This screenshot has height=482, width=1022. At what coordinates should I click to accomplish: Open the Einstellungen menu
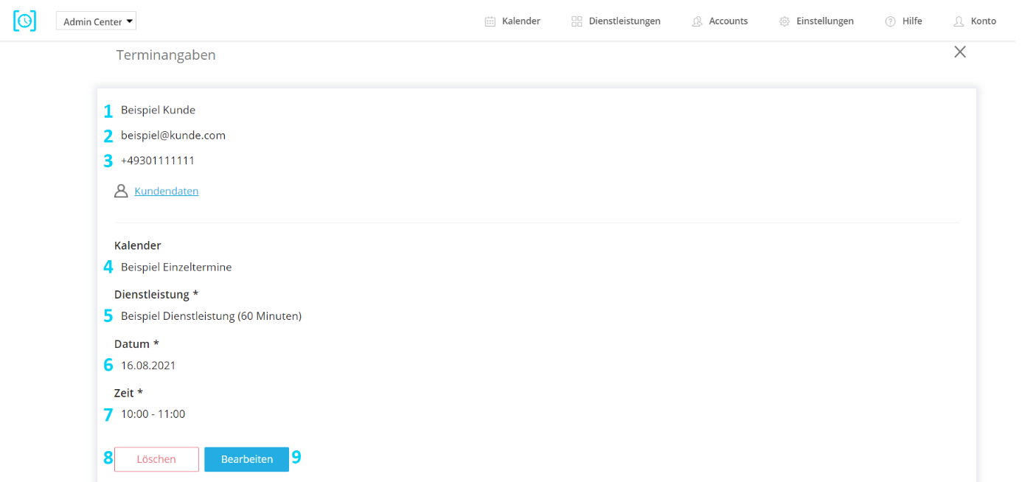click(x=825, y=21)
